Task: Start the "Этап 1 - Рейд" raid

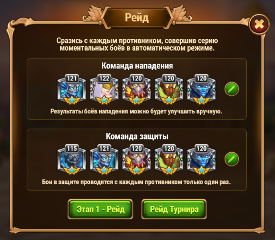Action: point(100,209)
